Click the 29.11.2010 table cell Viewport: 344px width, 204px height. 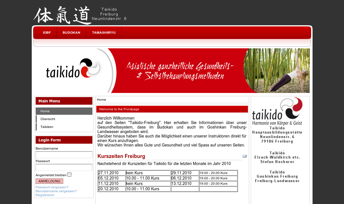[185, 173]
